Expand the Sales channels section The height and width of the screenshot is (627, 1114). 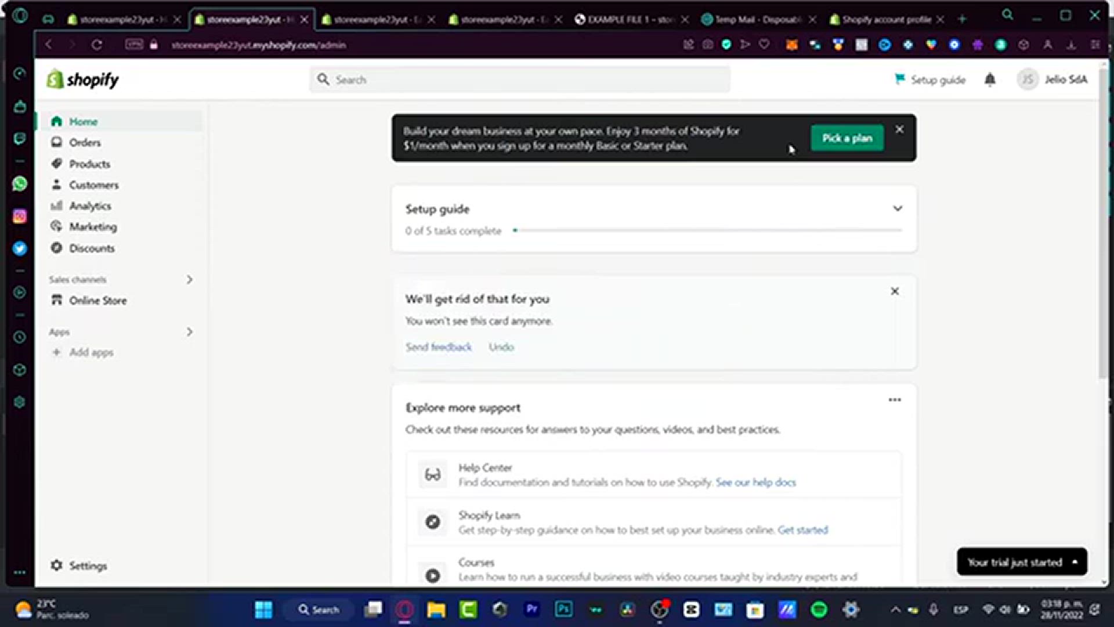189,279
